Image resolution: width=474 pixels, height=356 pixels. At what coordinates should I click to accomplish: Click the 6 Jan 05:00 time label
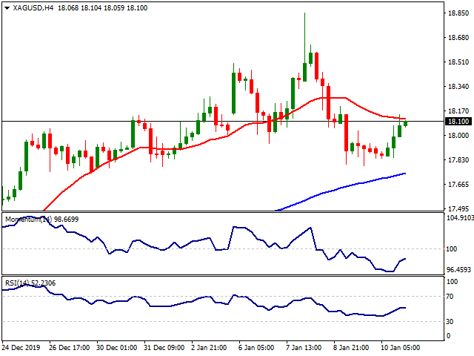tap(256, 348)
